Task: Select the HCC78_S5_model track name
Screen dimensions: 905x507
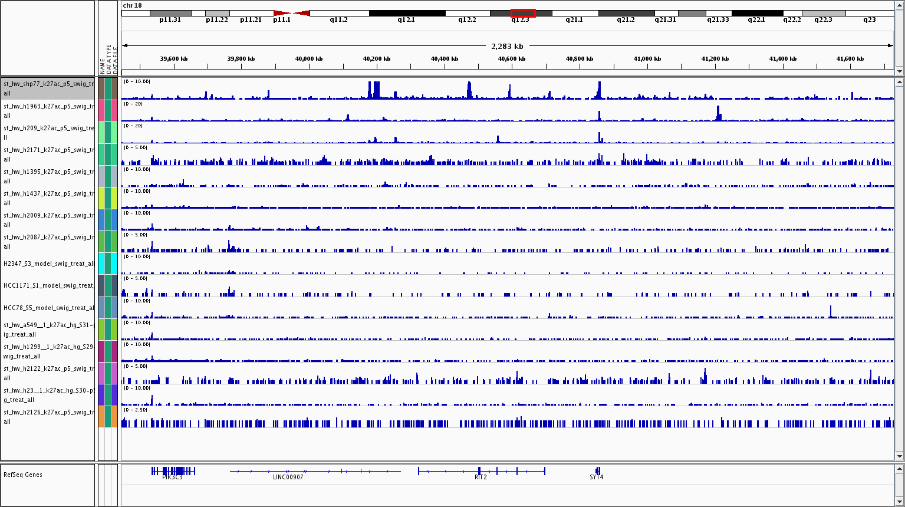Action: click(48, 308)
